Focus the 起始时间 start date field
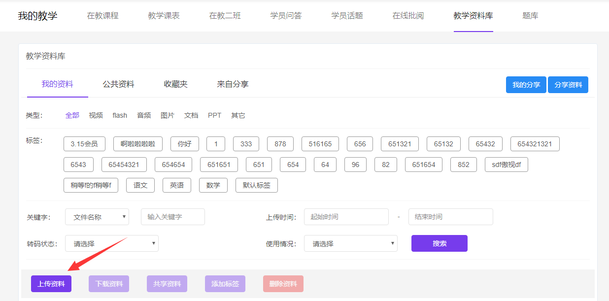This screenshot has width=609, height=301. (346, 217)
